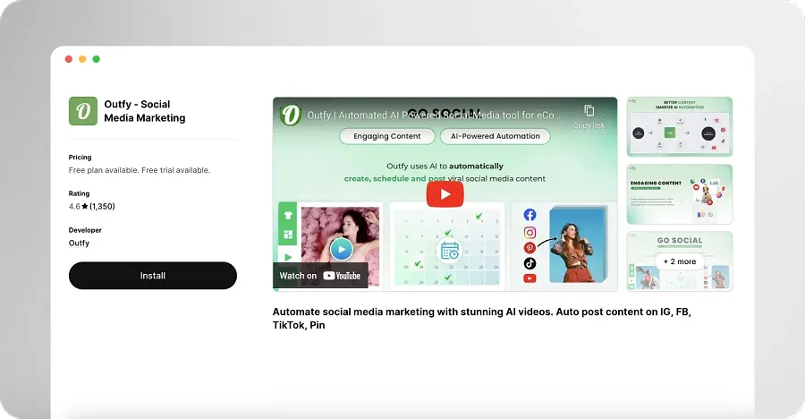Click the Outfy green app logo icon
The height and width of the screenshot is (419, 805).
tap(83, 111)
